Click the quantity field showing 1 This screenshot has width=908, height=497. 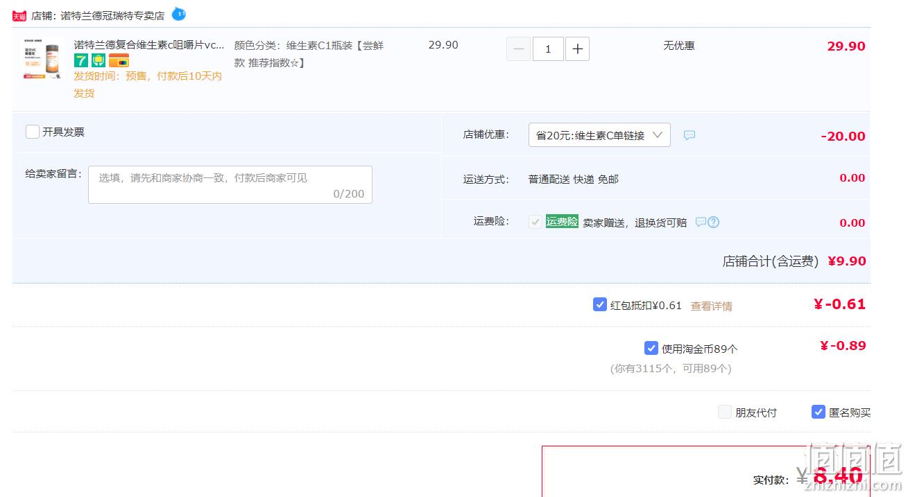[x=548, y=49]
